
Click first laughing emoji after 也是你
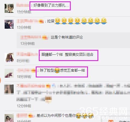click(x=79, y=116)
